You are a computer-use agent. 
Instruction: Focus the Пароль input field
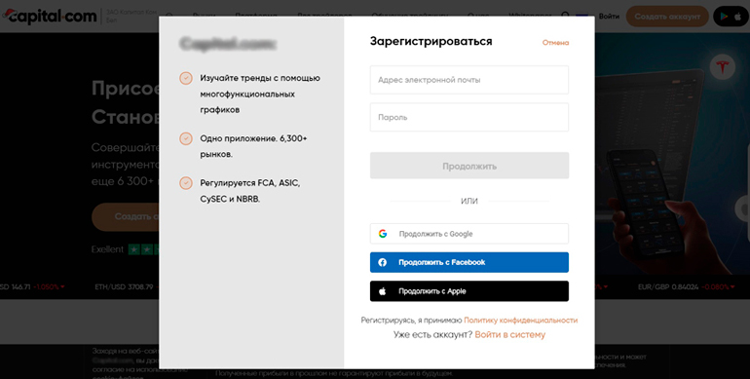(x=469, y=117)
